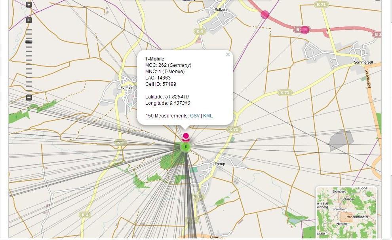The width and height of the screenshot is (392, 240).
Task: Download measurements as KML
Action: pyautogui.click(x=208, y=115)
